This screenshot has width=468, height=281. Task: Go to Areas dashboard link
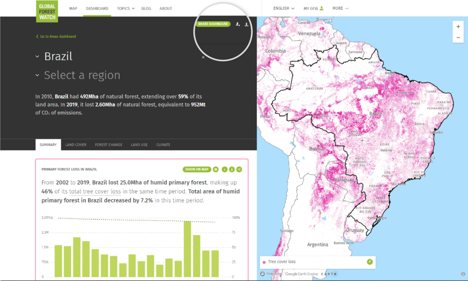tap(56, 36)
